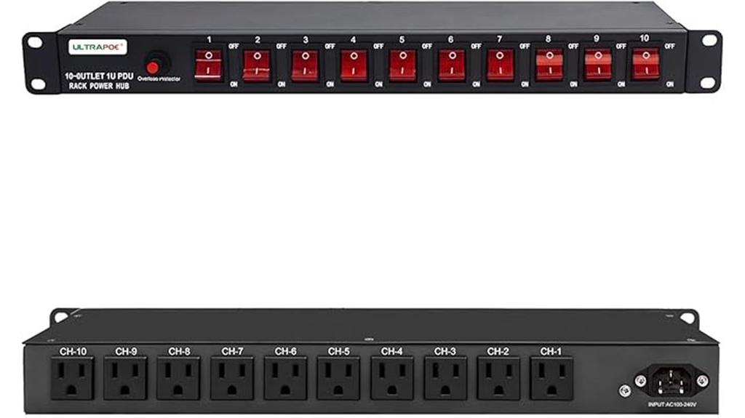This screenshot has height=418, width=745.
Task: Toggle rocker switch number 4
Action: pyautogui.click(x=354, y=65)
